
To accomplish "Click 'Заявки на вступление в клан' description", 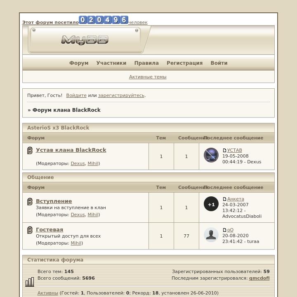I will 71,207.
